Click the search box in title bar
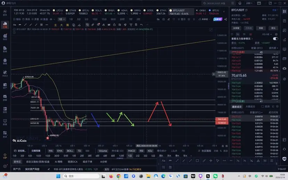This screenshot has width=288, height=180. [218, 3]
